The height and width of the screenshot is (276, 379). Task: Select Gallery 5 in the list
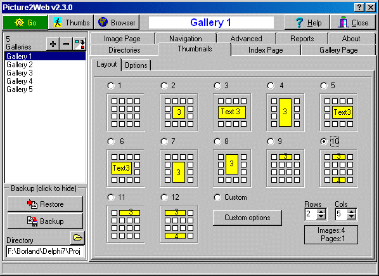tap(45, 89)
